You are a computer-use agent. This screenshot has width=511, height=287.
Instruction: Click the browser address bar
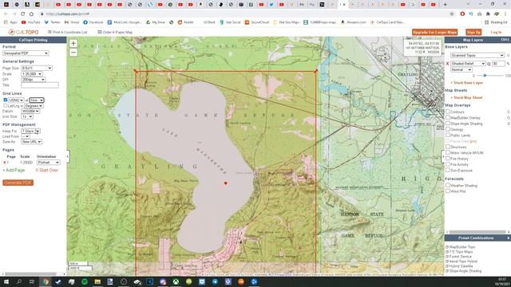click(x=244, y=14)
